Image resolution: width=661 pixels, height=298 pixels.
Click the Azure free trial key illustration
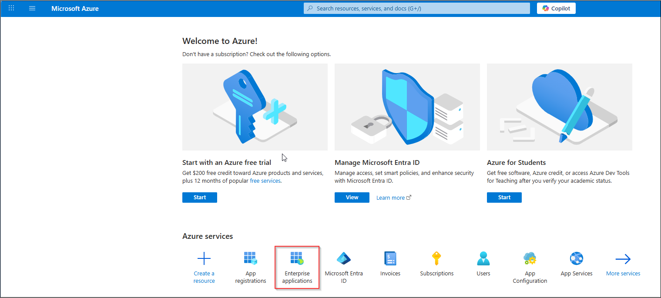(x=255, y=107)
